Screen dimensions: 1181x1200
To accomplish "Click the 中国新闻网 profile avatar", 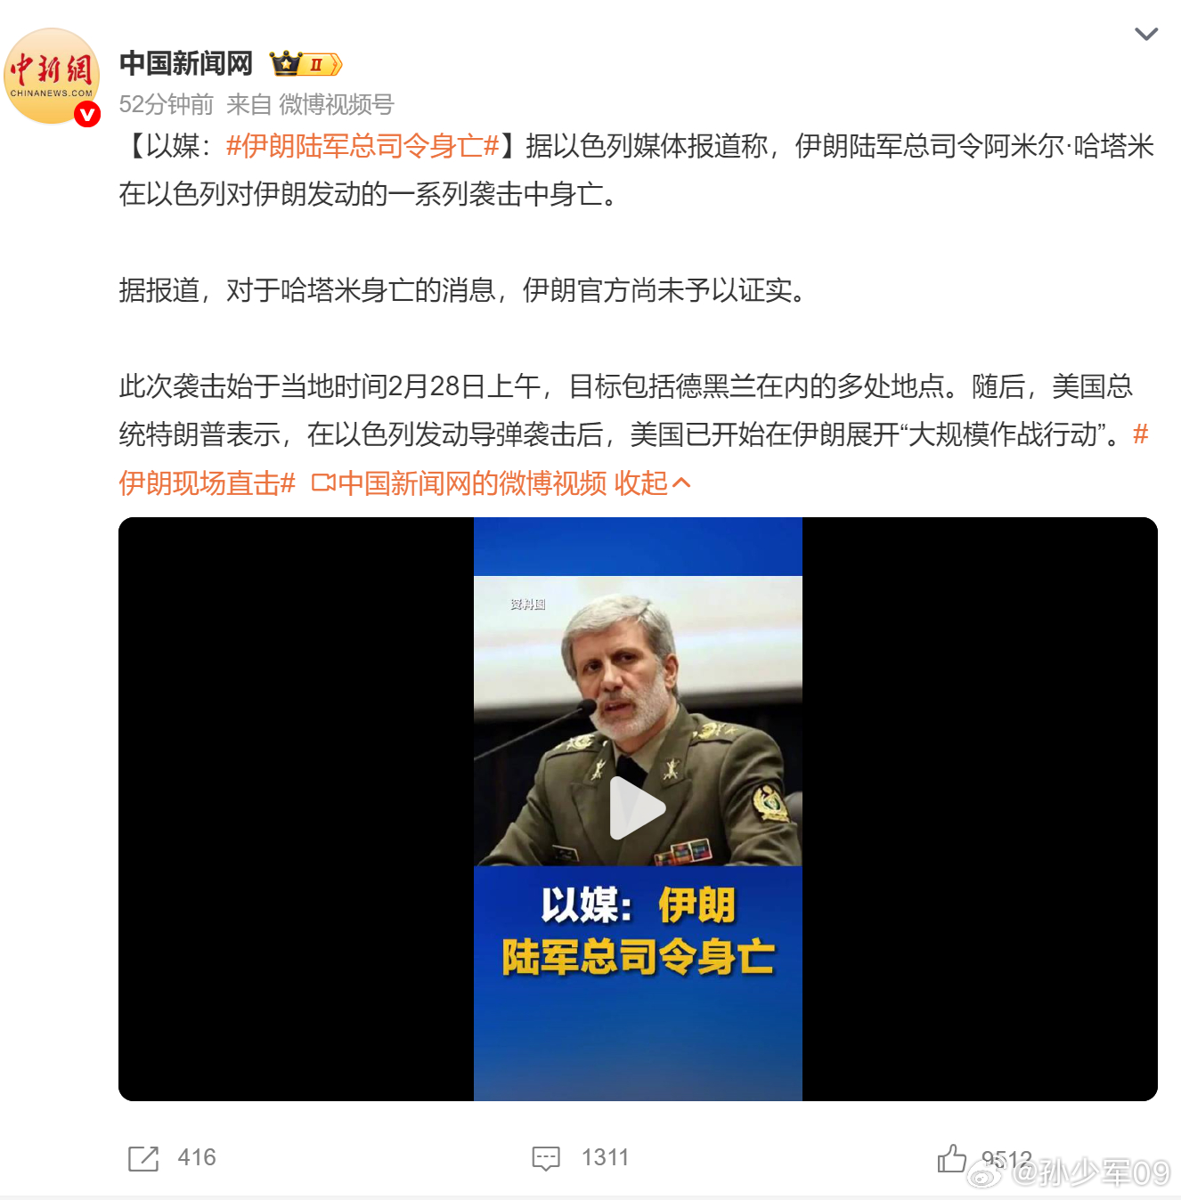I will coord(52,76).
